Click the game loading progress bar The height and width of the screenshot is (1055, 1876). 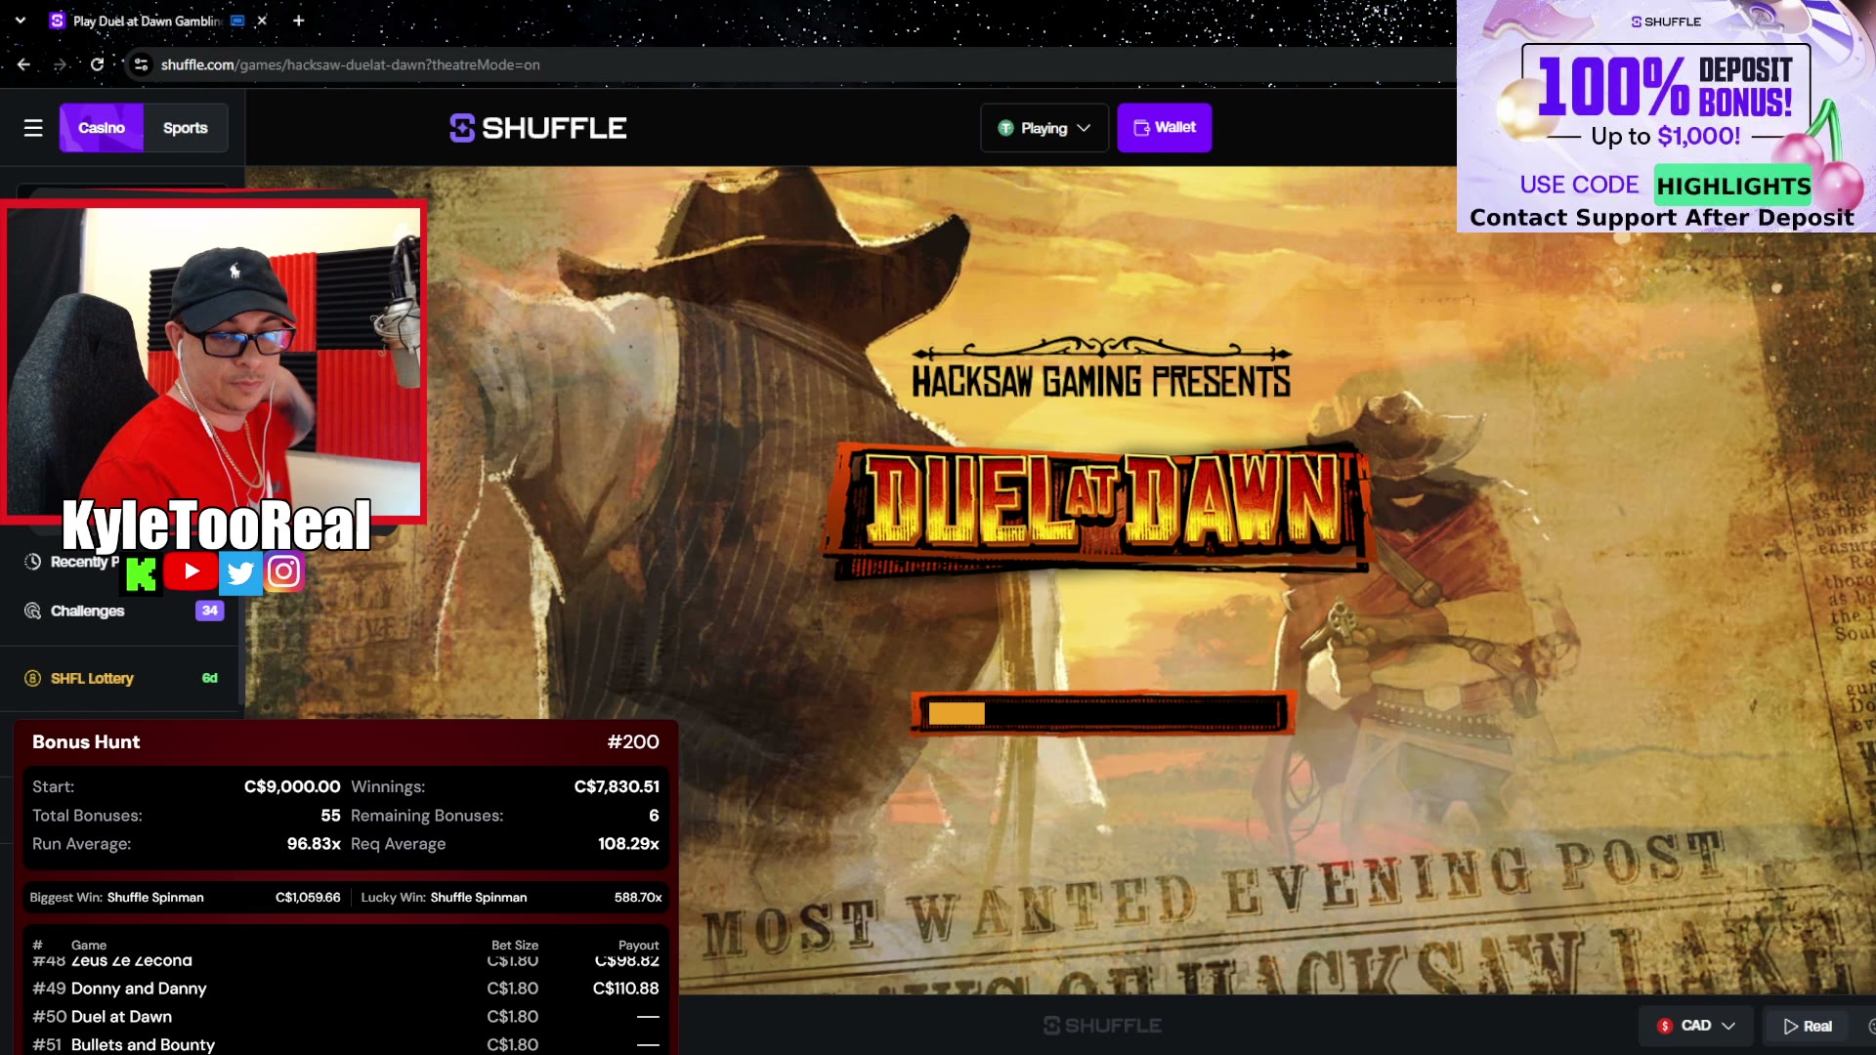coord(1102,713)
